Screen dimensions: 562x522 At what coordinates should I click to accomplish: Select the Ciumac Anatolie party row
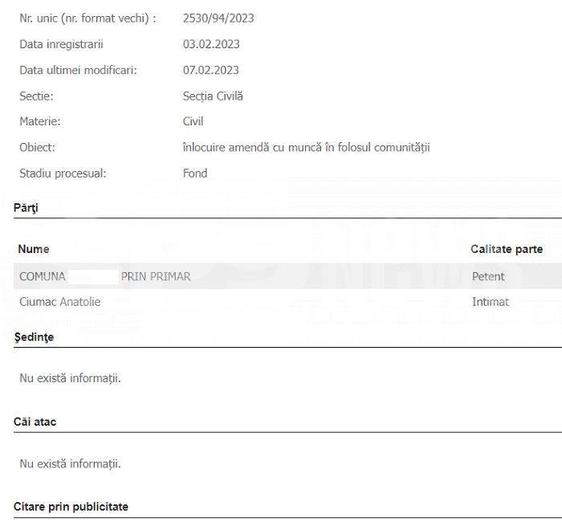(287, 302)
